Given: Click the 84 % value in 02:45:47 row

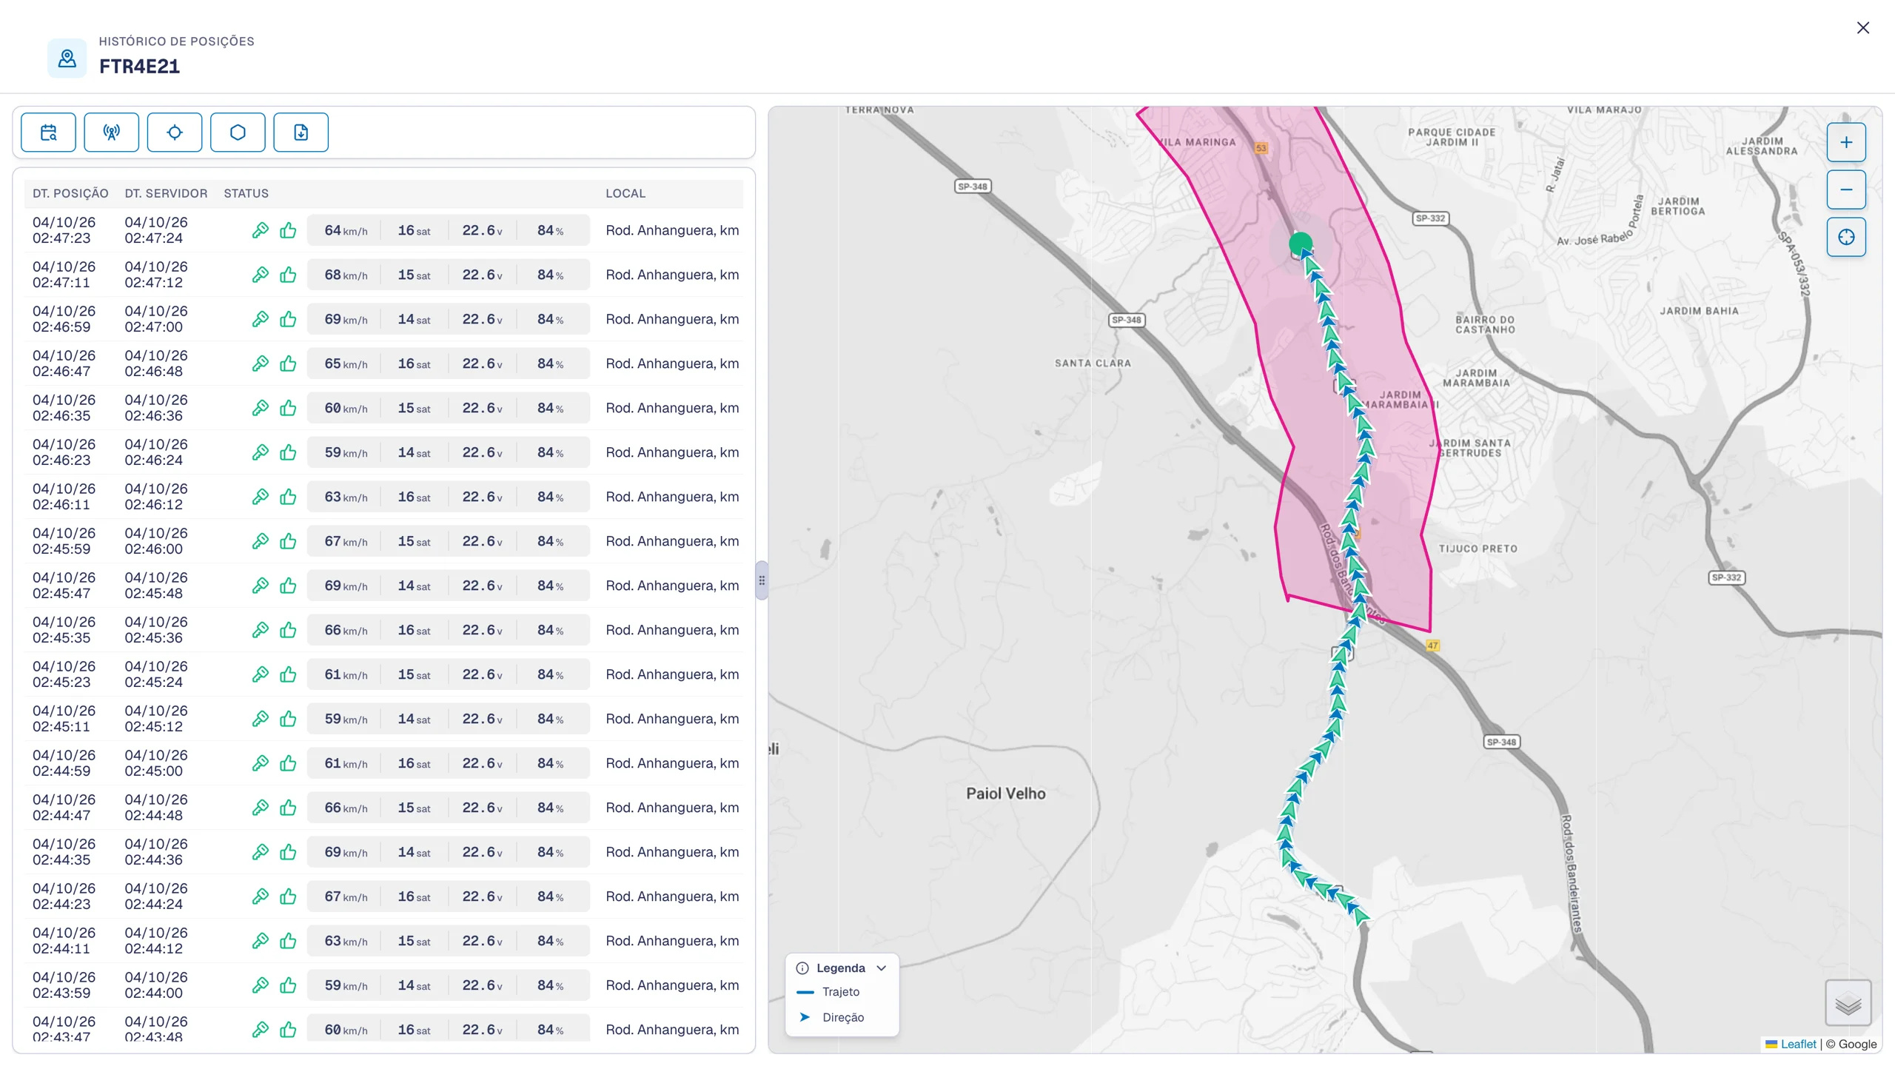Looking at the screenshot, I should [550, 586].
